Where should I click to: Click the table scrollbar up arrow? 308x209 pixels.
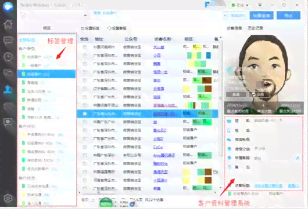tap(220, 38)
